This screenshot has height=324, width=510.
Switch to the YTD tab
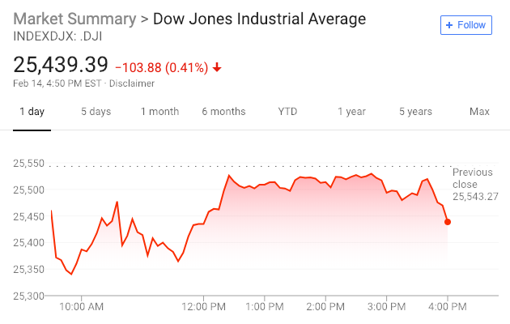pyautogui.click(x=287, y=112)
